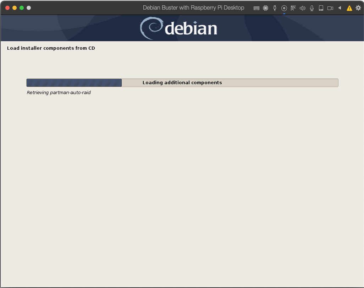
Task: Open the network (spider web) icon
Action: click(x=293, y=8)
